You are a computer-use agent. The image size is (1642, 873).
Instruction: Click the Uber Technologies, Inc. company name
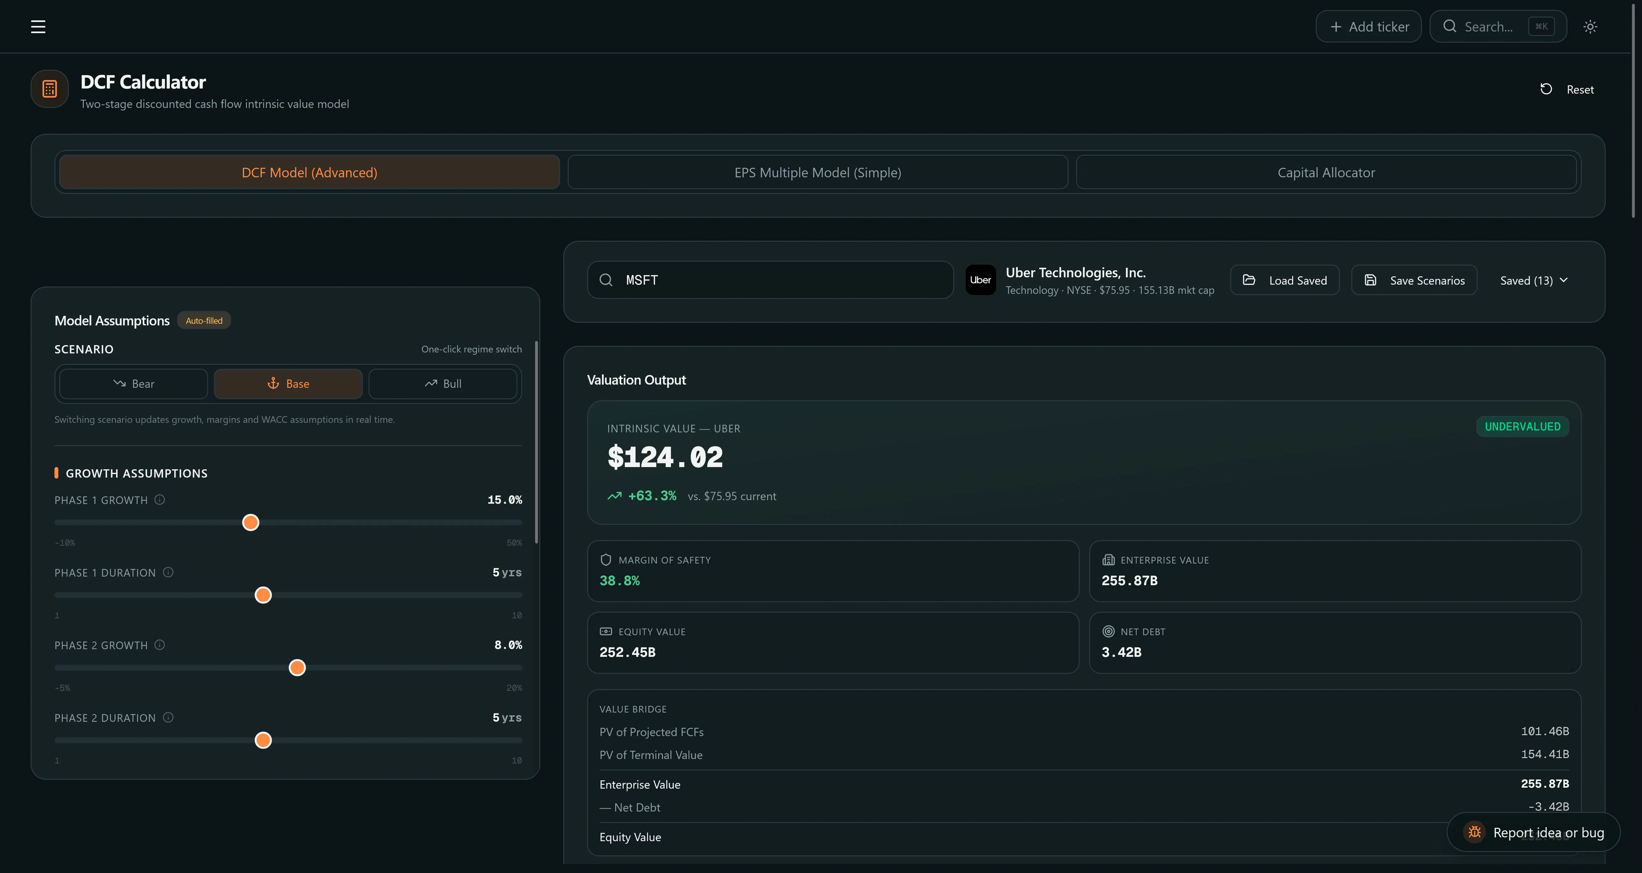(x=1076, y=273)
